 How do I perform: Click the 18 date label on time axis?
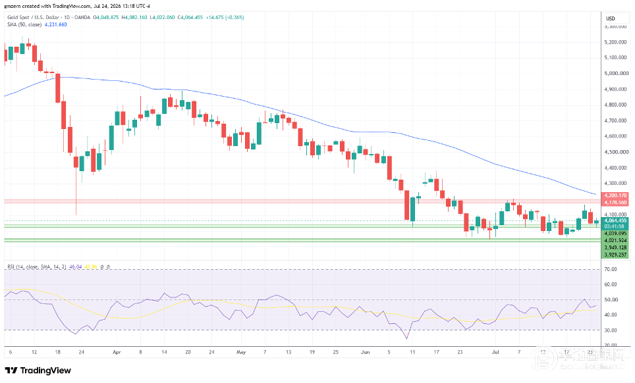pos(57,352)
